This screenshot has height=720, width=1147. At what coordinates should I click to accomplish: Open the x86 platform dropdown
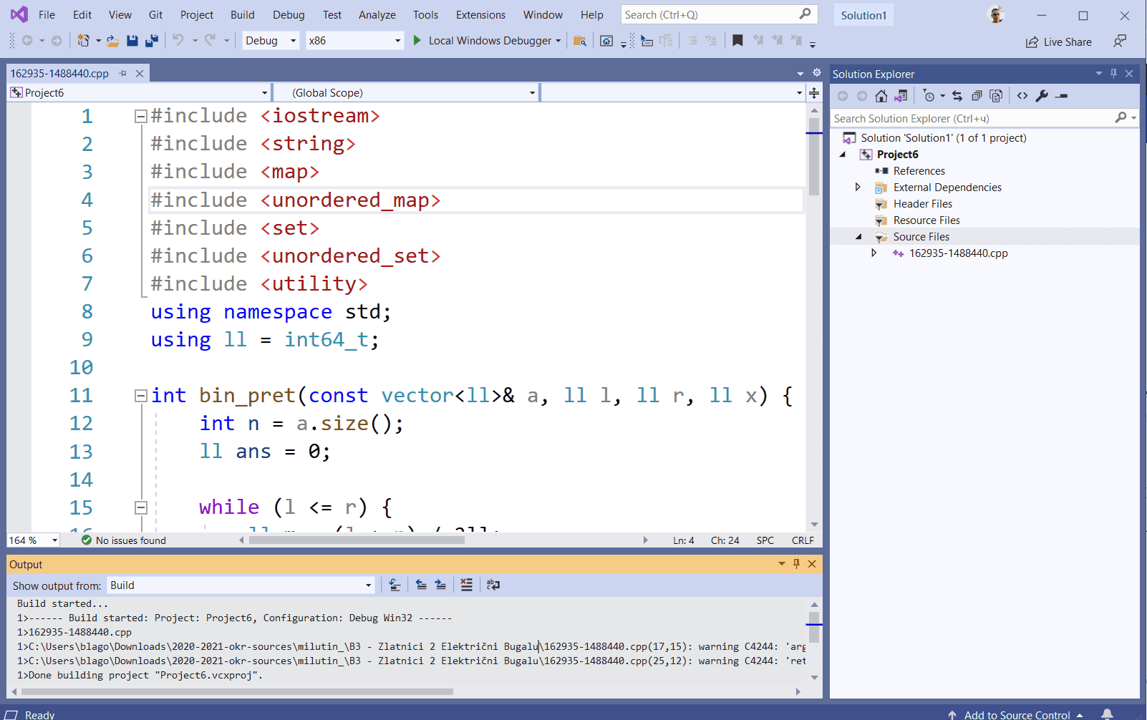pos(354,41)
